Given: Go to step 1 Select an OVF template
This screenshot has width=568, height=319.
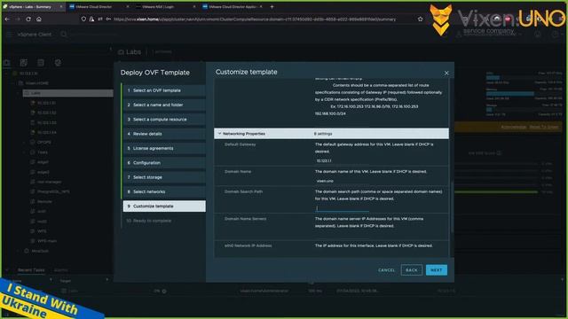Looking at the screenshot, I should 164,90.
